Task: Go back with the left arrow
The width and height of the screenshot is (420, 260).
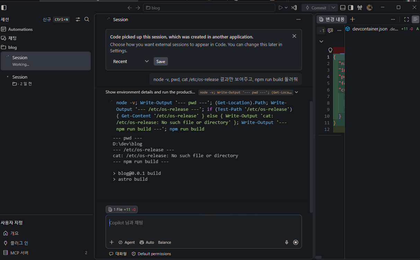Action: click(129, 8)
